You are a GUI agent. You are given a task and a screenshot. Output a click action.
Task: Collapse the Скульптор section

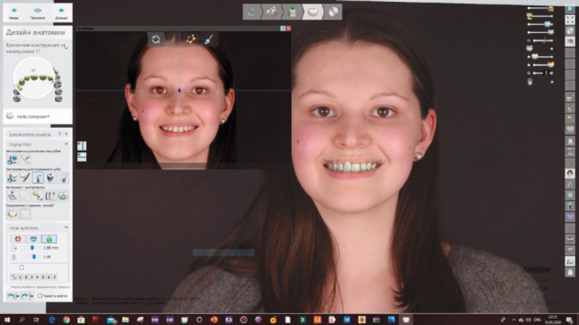66,144
